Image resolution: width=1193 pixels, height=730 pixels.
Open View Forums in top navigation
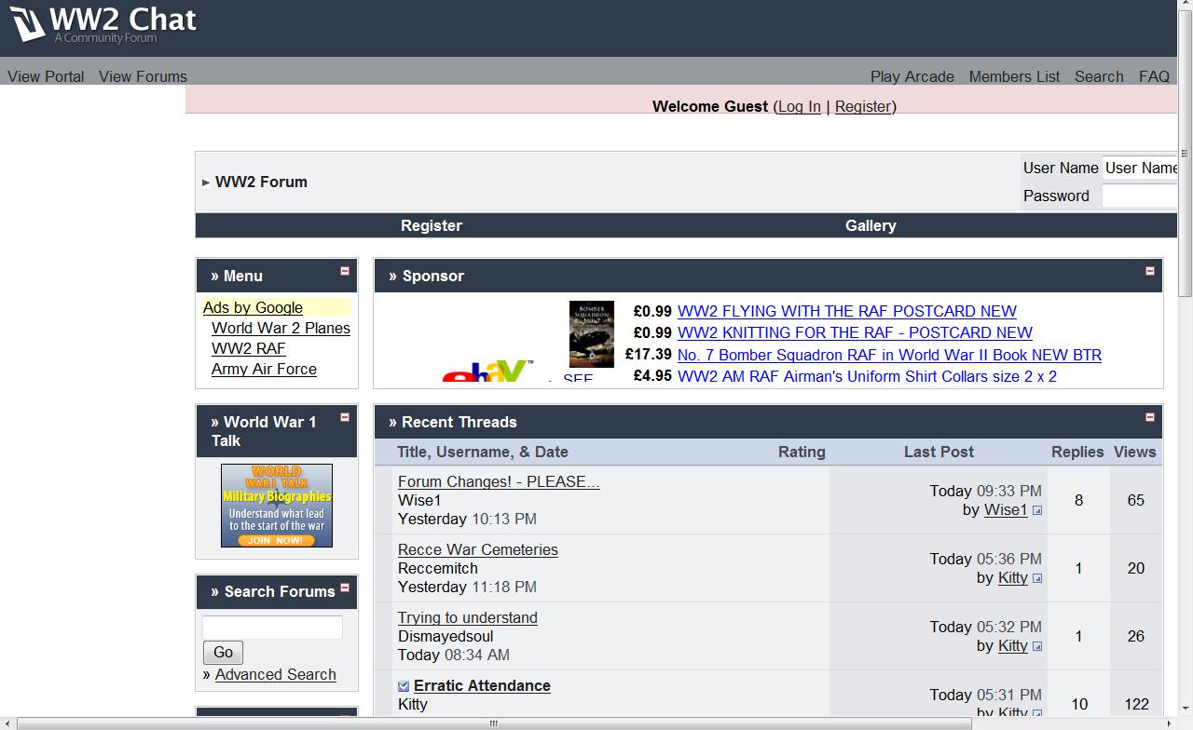coord(143,76)
